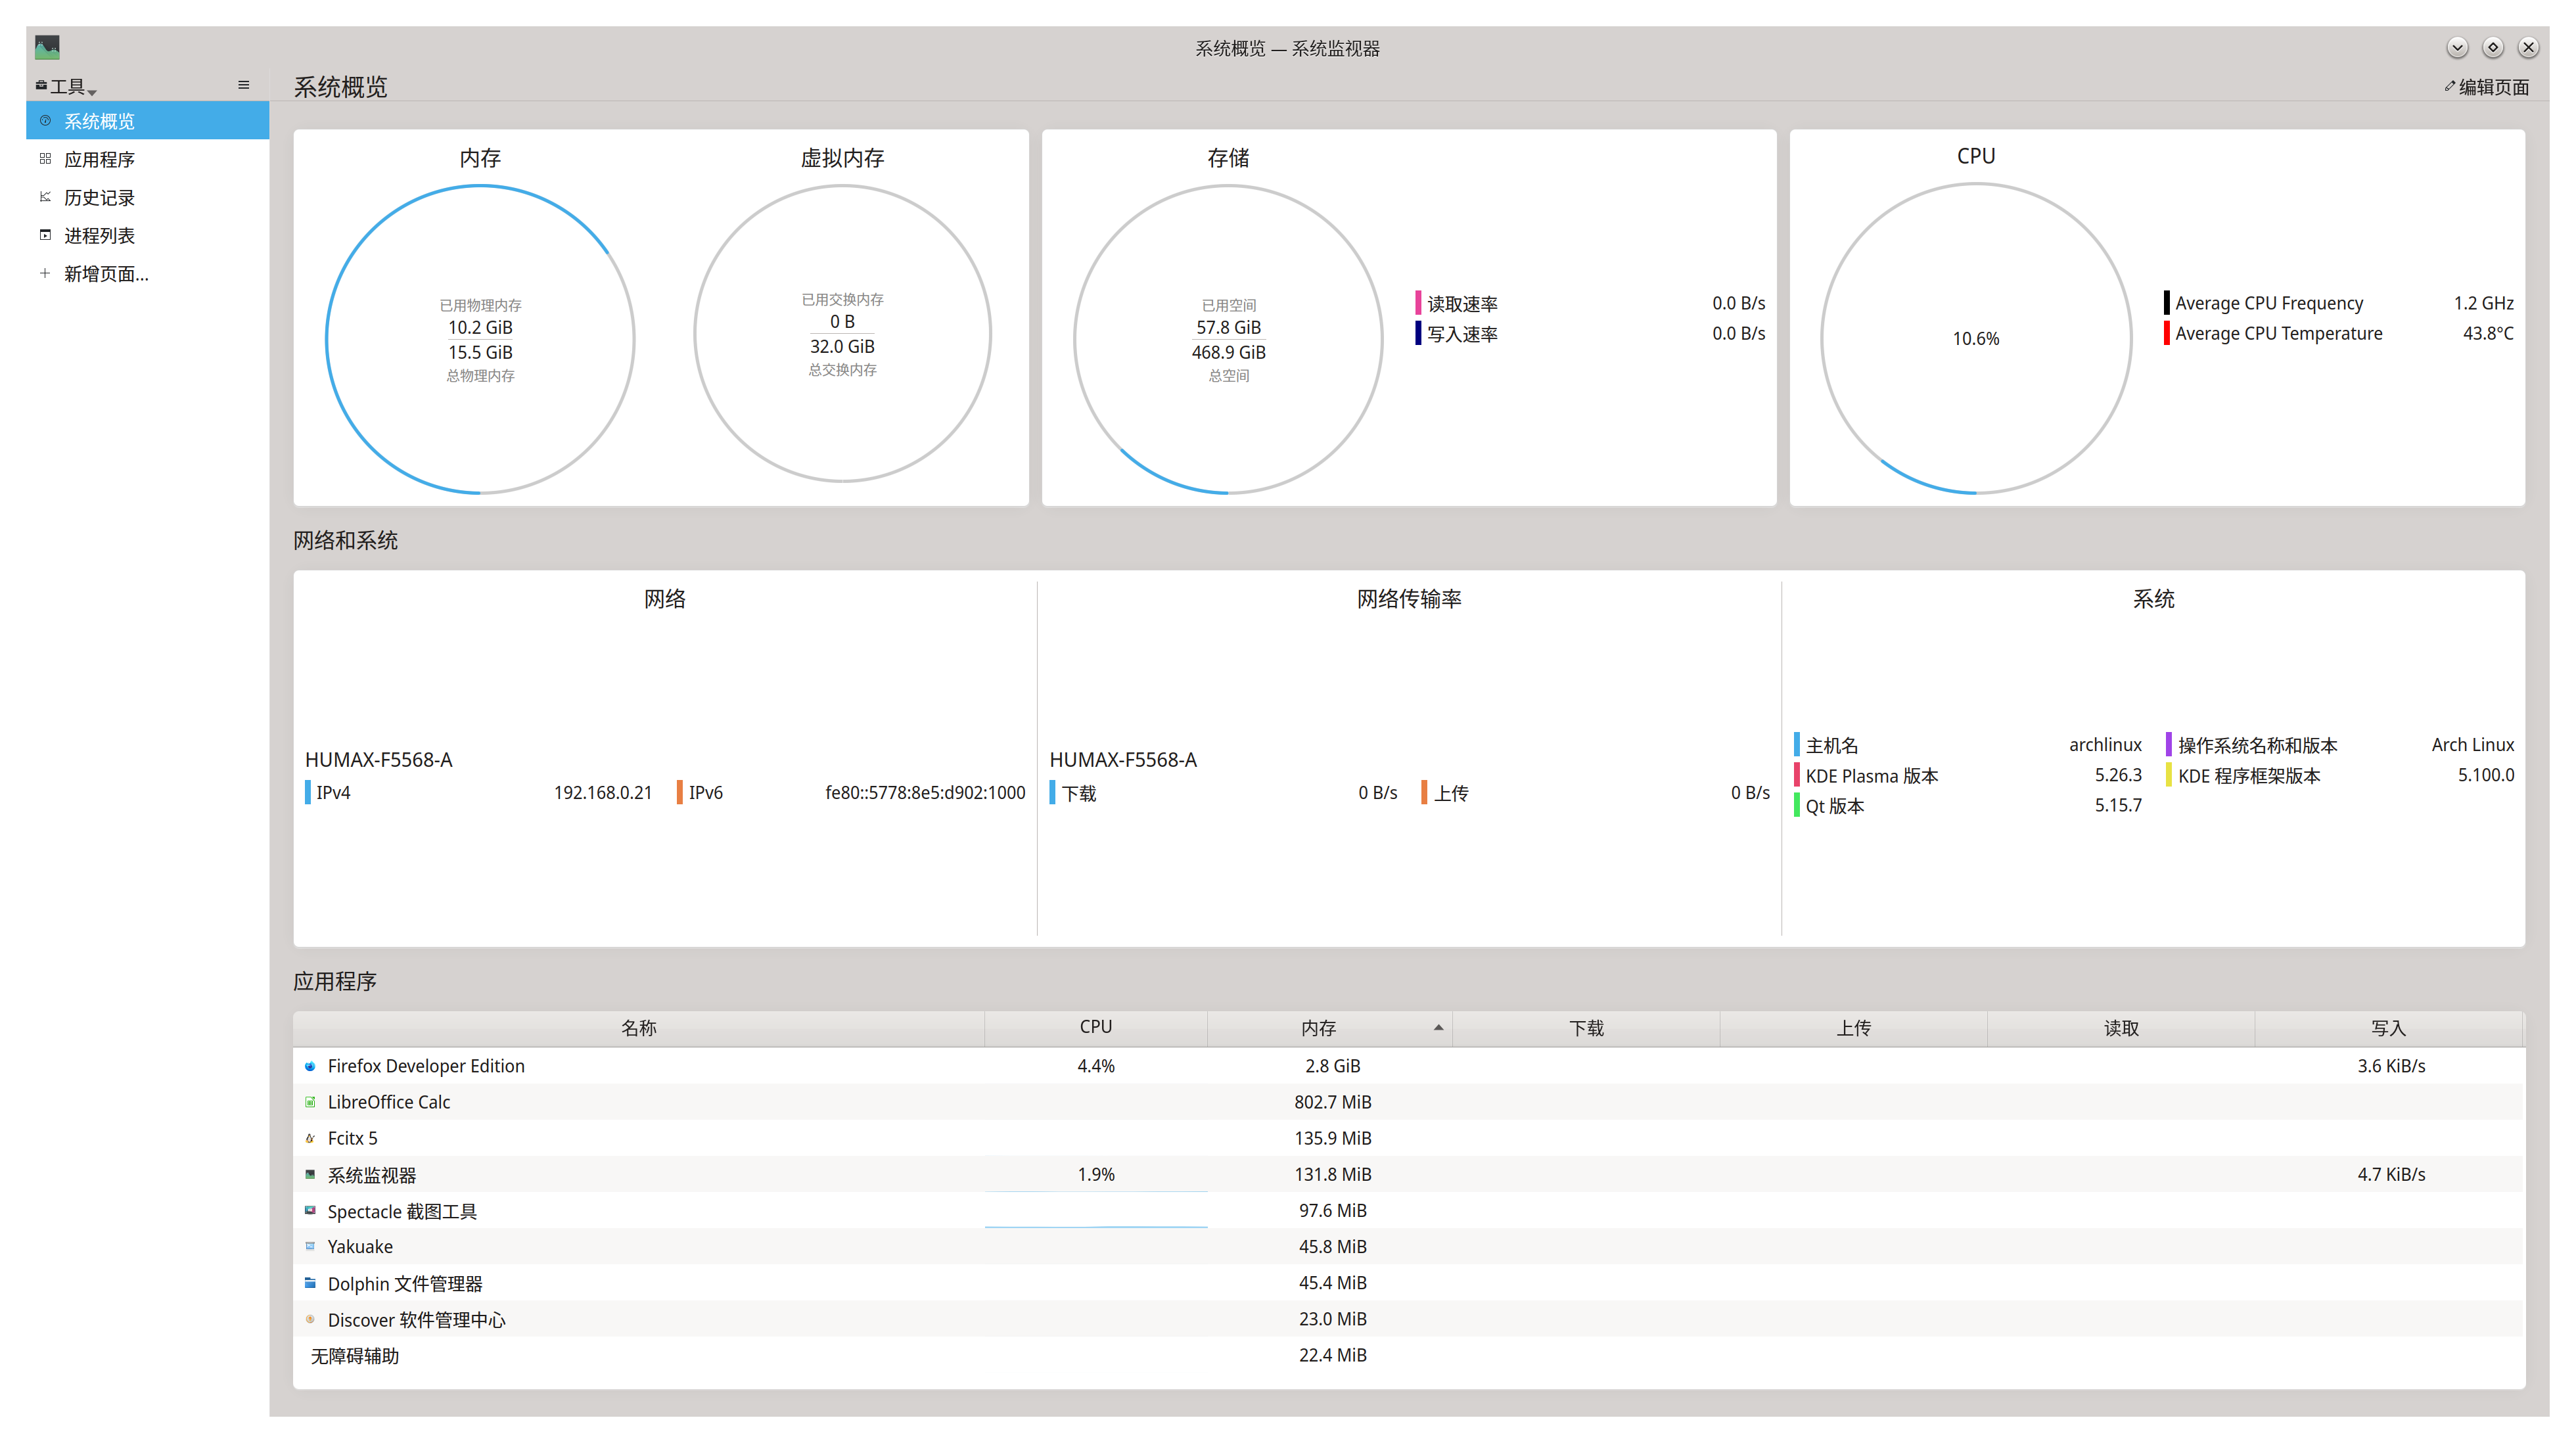Viewport: 2576px width, 1443px height.
Task: Click the Fcitx 5 application icon
Action: tap(310, 1138)
